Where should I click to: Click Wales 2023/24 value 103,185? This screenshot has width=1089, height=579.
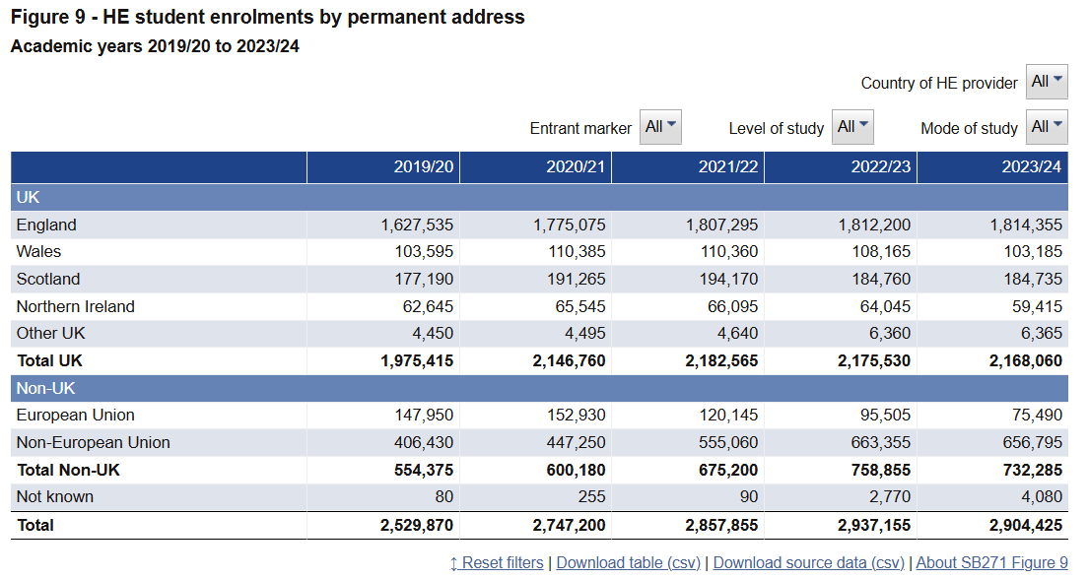click(1034, 251)
